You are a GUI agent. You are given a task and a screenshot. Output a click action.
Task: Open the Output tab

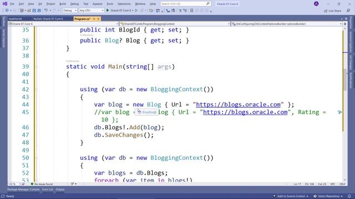60,190
